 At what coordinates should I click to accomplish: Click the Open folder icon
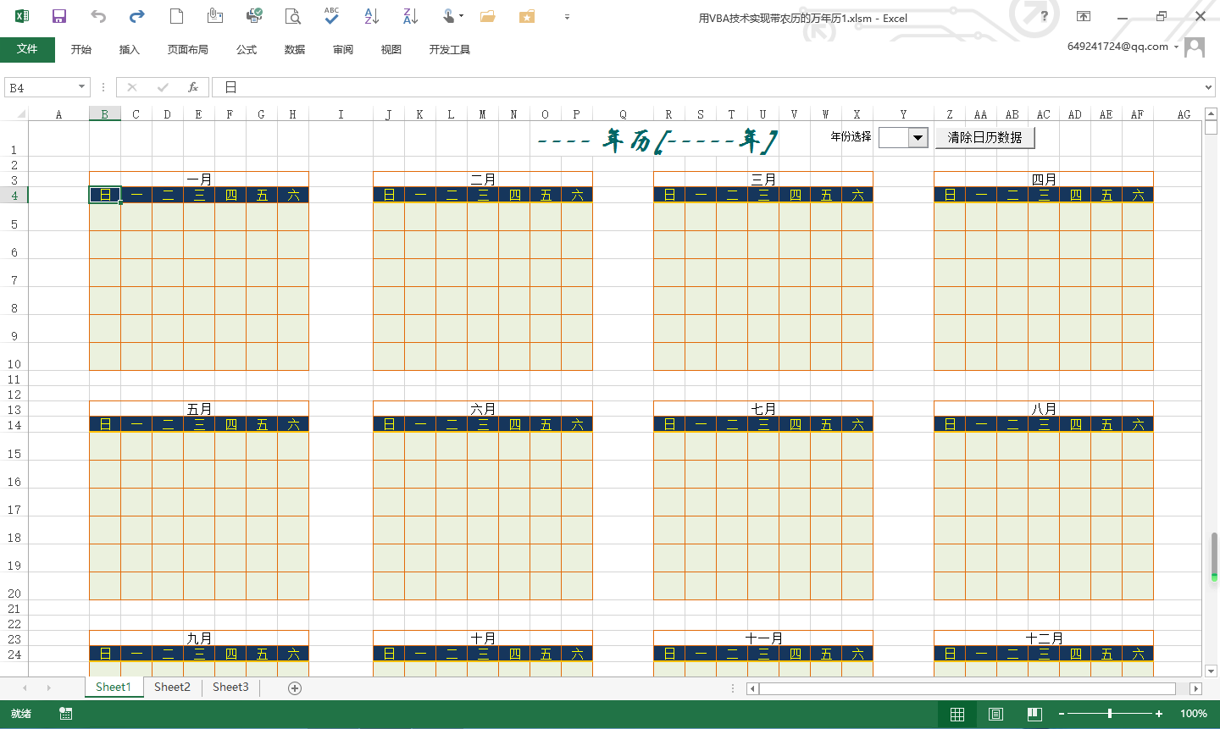click(487, 17)
